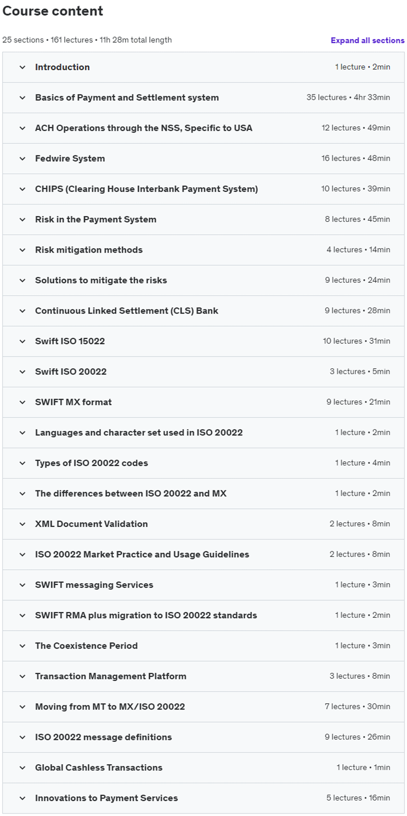Expand all course sections link
Viewport: 407px width, 816px height.
click(x=367, y=40)
